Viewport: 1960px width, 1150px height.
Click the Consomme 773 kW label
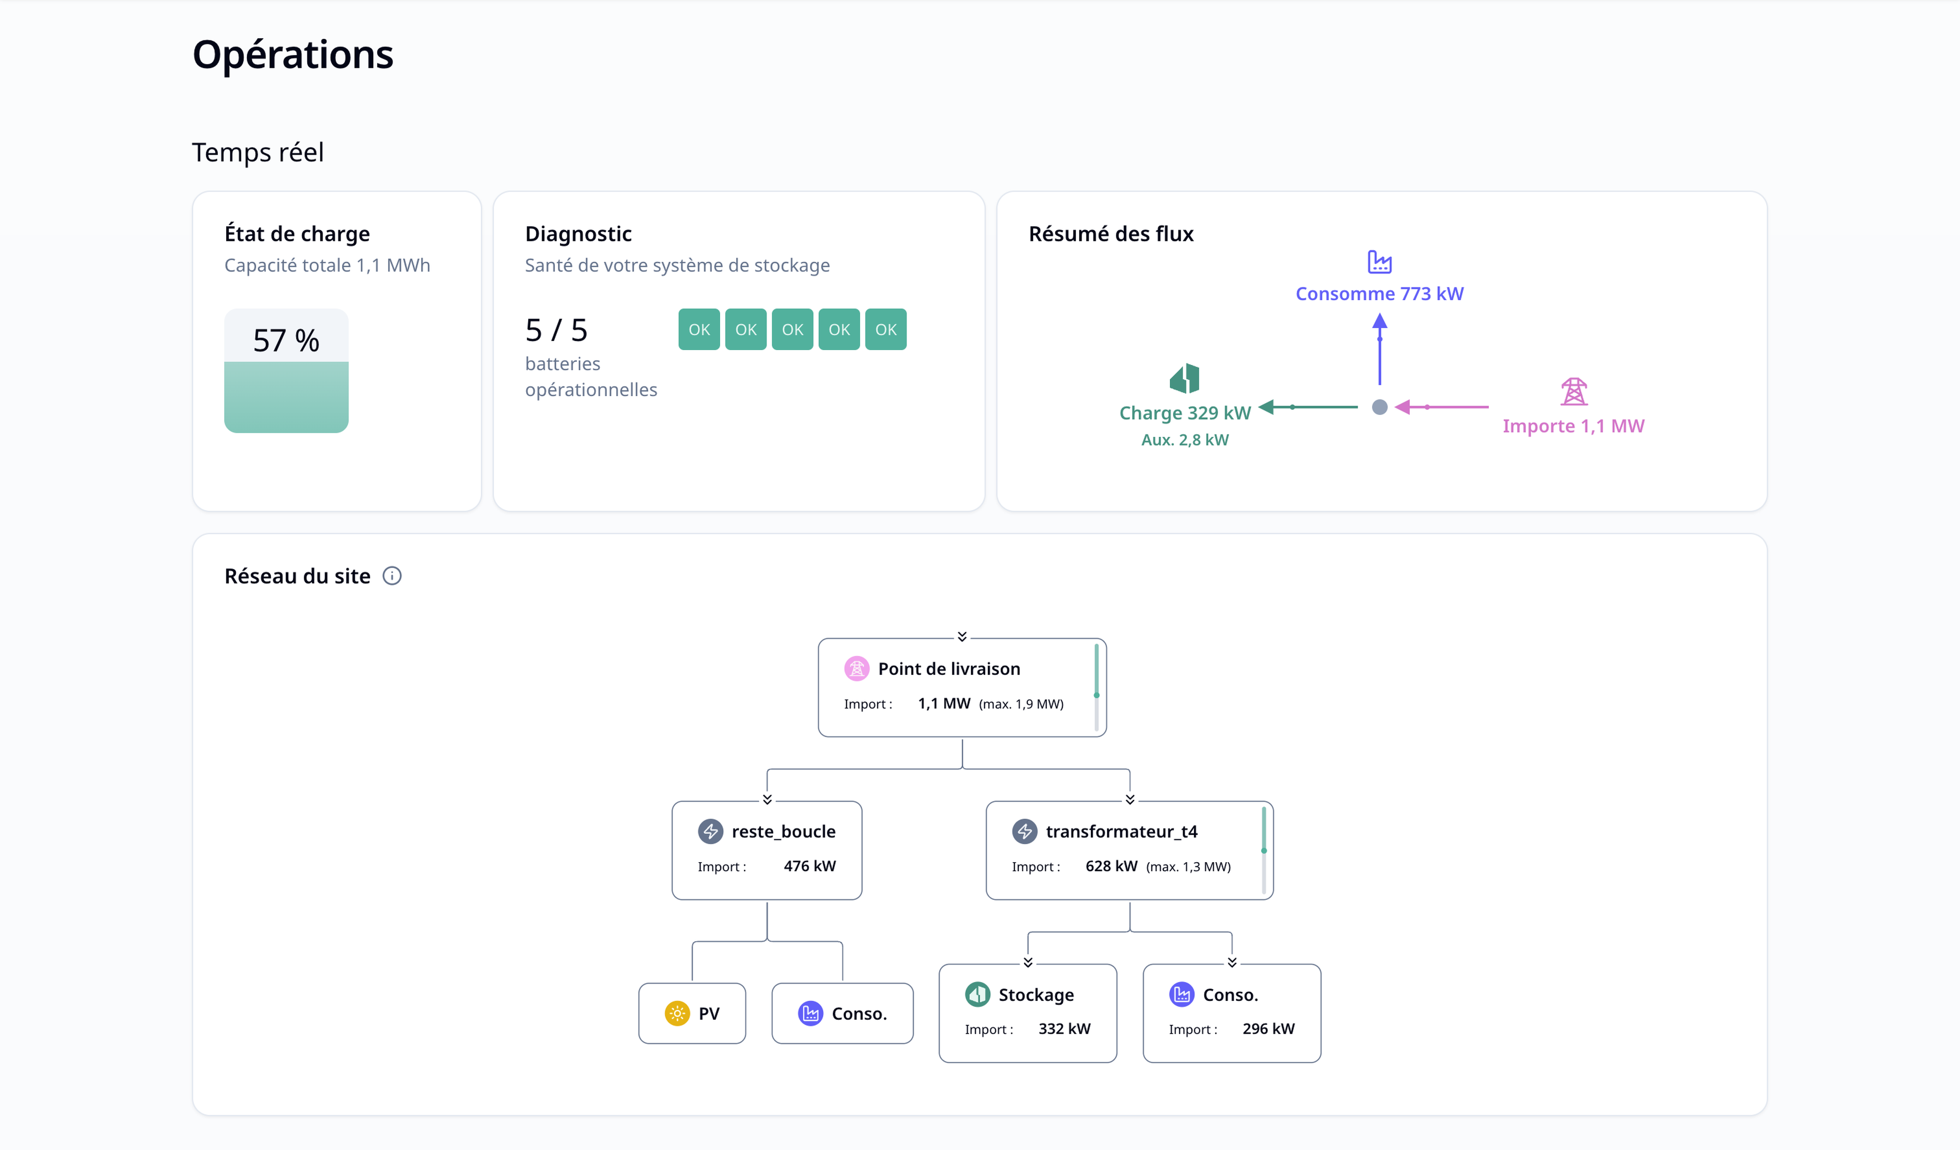point(1379,294)
